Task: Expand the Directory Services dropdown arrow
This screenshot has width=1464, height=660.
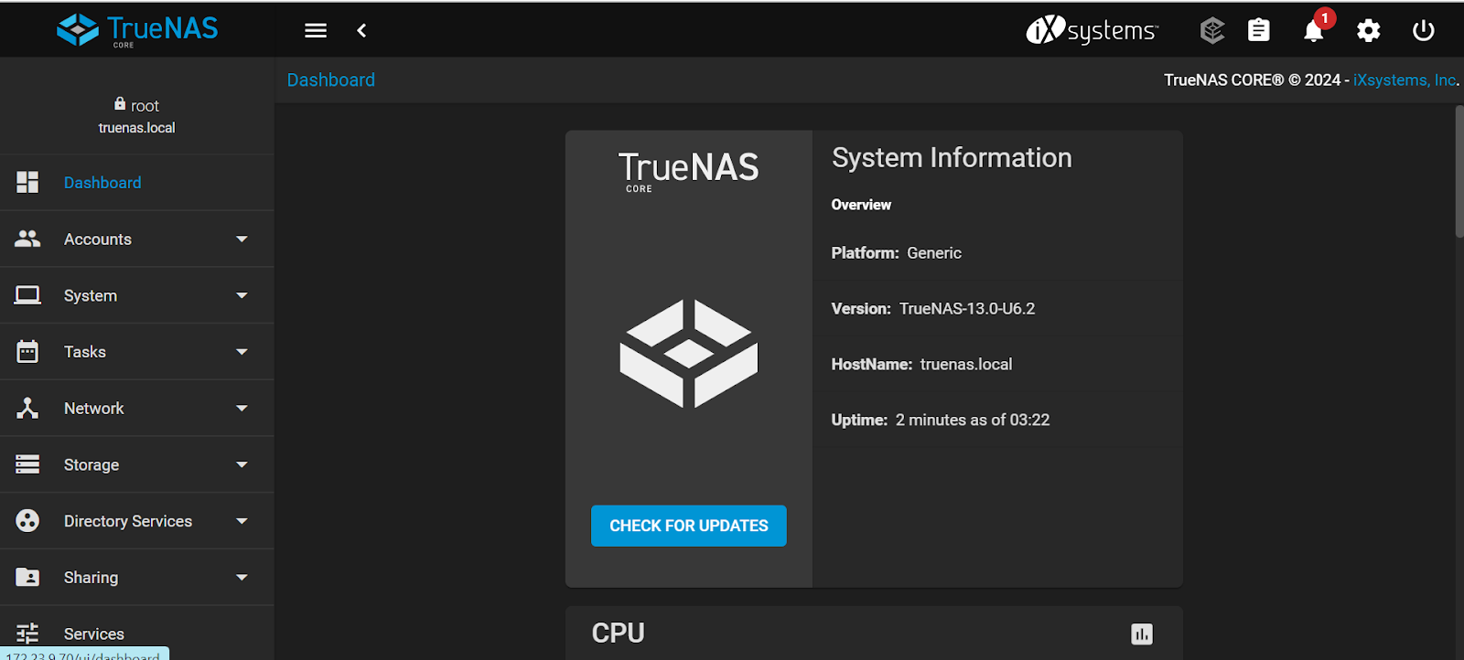Action: 242,521
